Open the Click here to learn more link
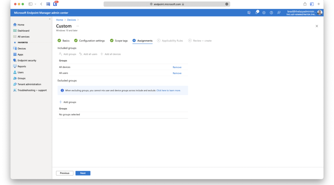Image resolution: width=334 pixels, height=185 pixels. [169, 90]
